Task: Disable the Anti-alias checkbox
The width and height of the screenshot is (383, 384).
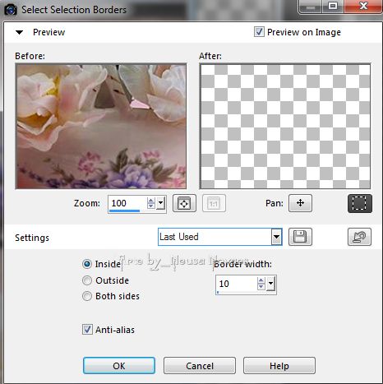Action: click(87, 329)
